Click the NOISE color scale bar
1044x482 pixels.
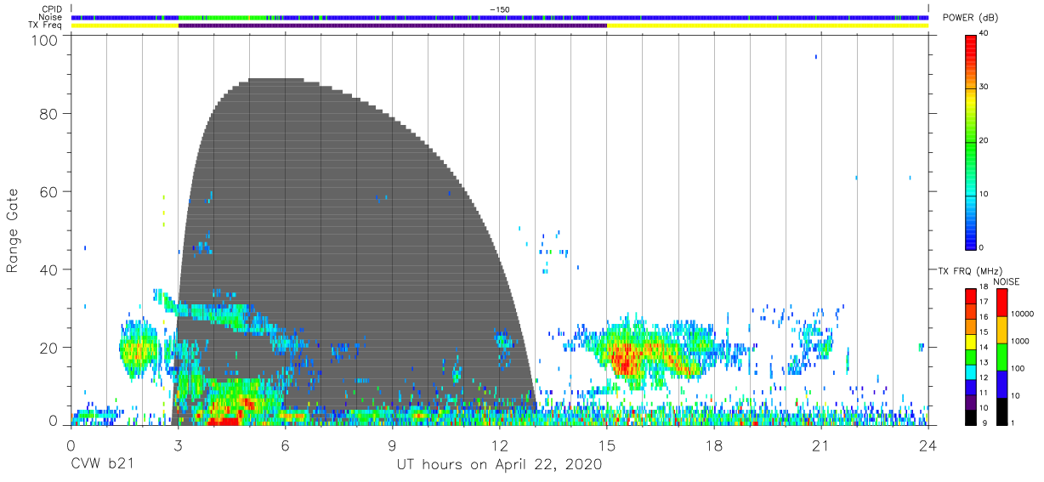(1002, 357)
